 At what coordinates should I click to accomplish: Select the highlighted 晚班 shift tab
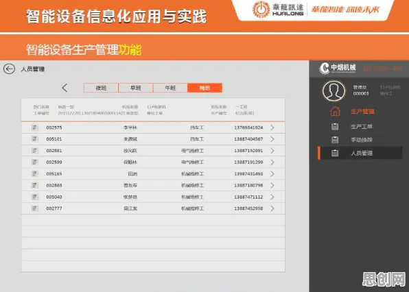pyautogui.click(x=204, y=88)
